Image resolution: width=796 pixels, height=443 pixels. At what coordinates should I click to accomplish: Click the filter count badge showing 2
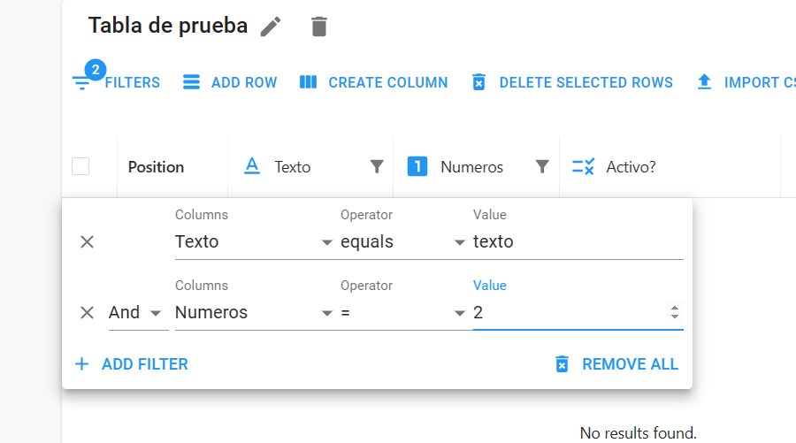[x=96, y=70]
